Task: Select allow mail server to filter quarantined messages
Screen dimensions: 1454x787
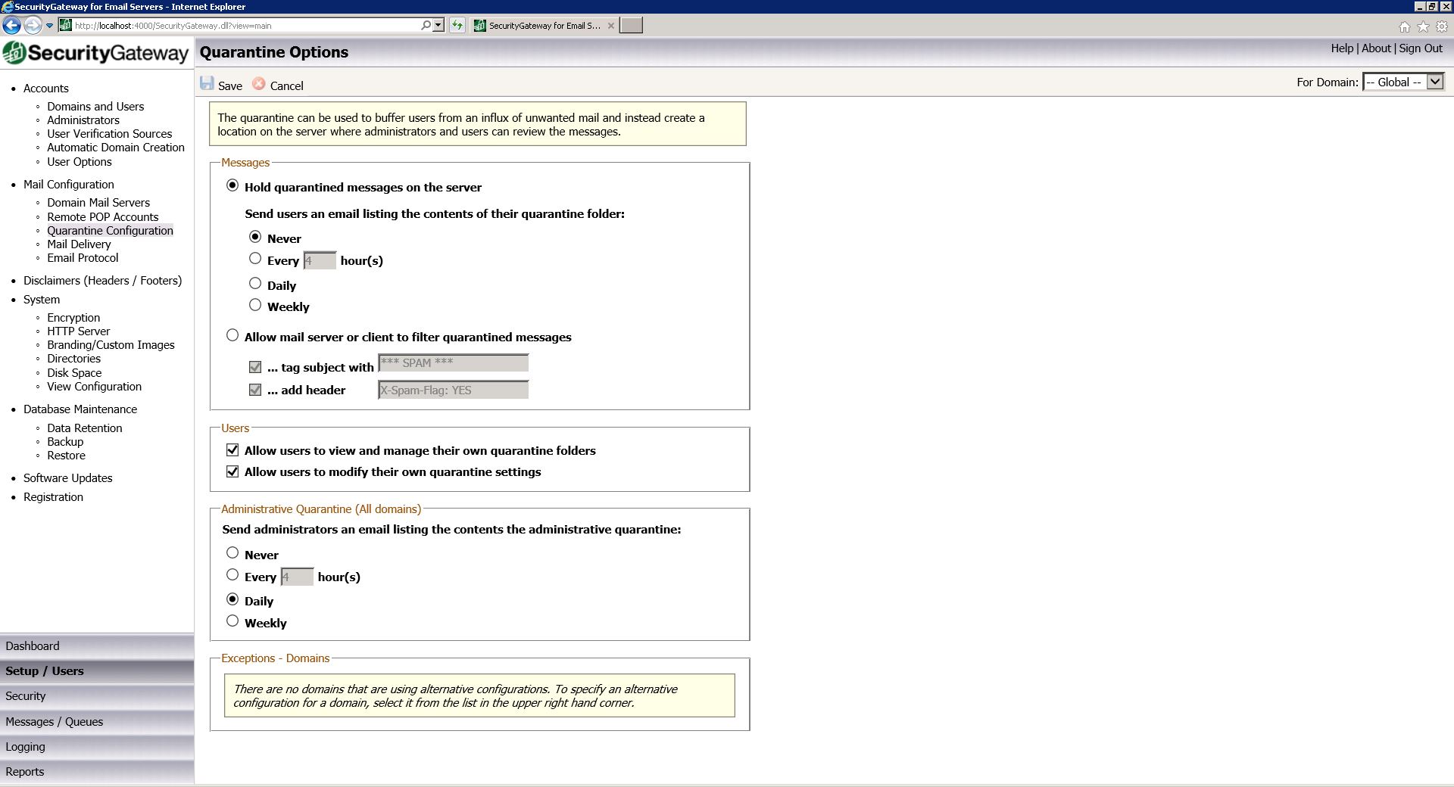Action: pos(232,335)
